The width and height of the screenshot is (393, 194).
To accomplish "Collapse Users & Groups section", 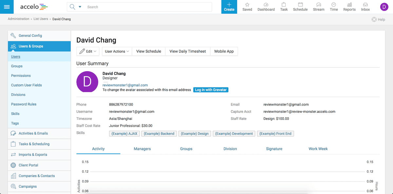I will (x=39, y=46).
